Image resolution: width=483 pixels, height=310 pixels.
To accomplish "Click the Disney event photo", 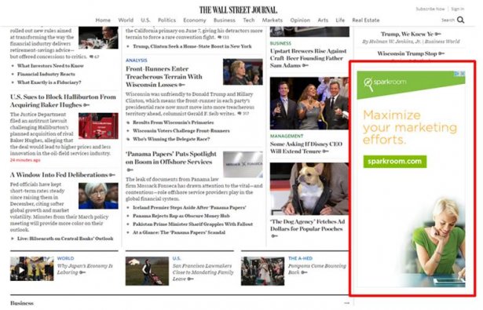I will [x=309, y=103].
